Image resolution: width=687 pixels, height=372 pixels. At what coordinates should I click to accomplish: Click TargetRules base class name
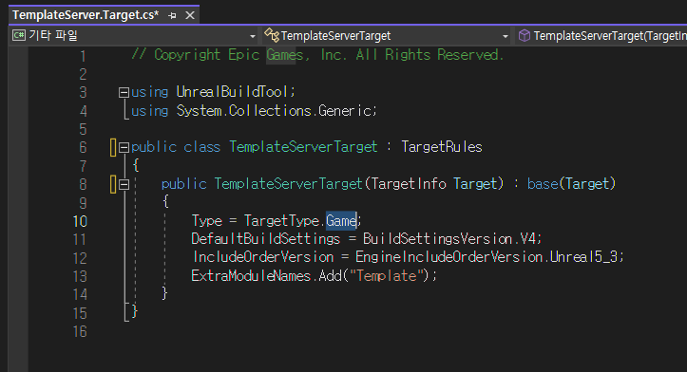[x=442, y=147]
